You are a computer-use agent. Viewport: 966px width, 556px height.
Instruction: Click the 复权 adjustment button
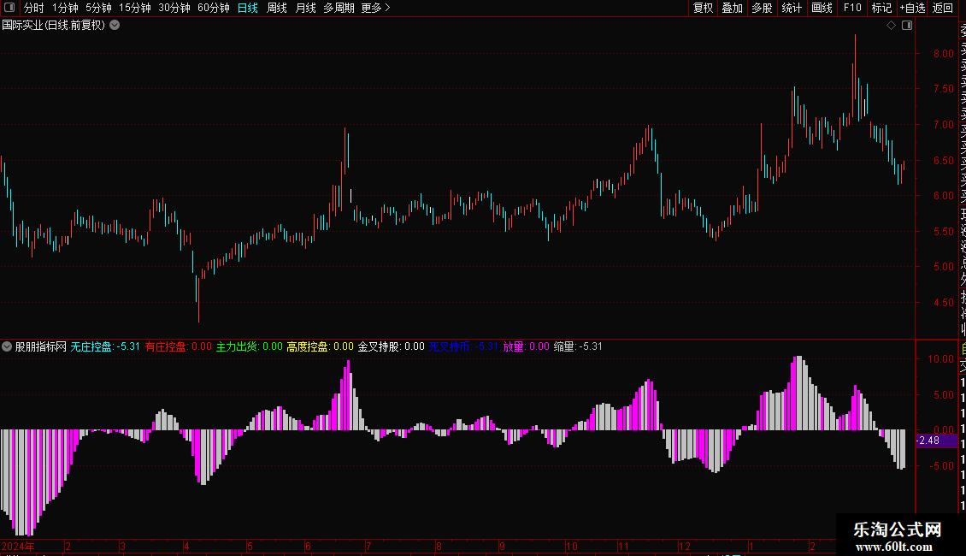tap(703, 8)
